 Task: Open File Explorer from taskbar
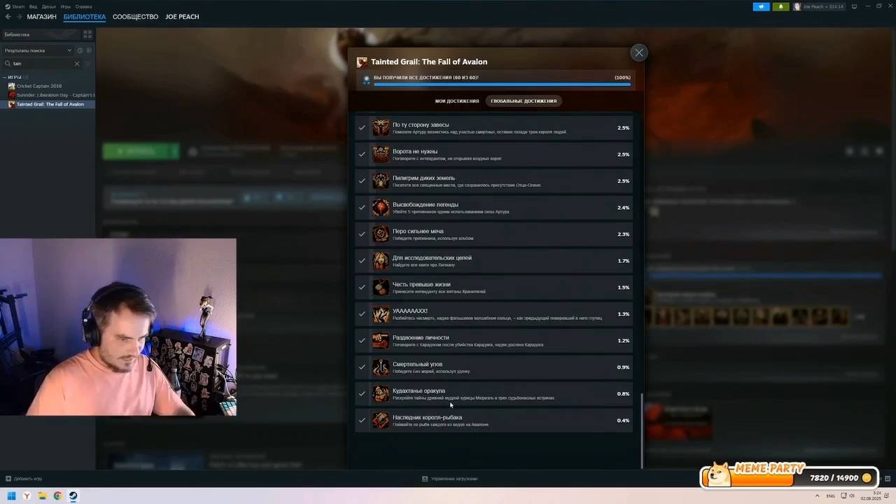point(43,496)
